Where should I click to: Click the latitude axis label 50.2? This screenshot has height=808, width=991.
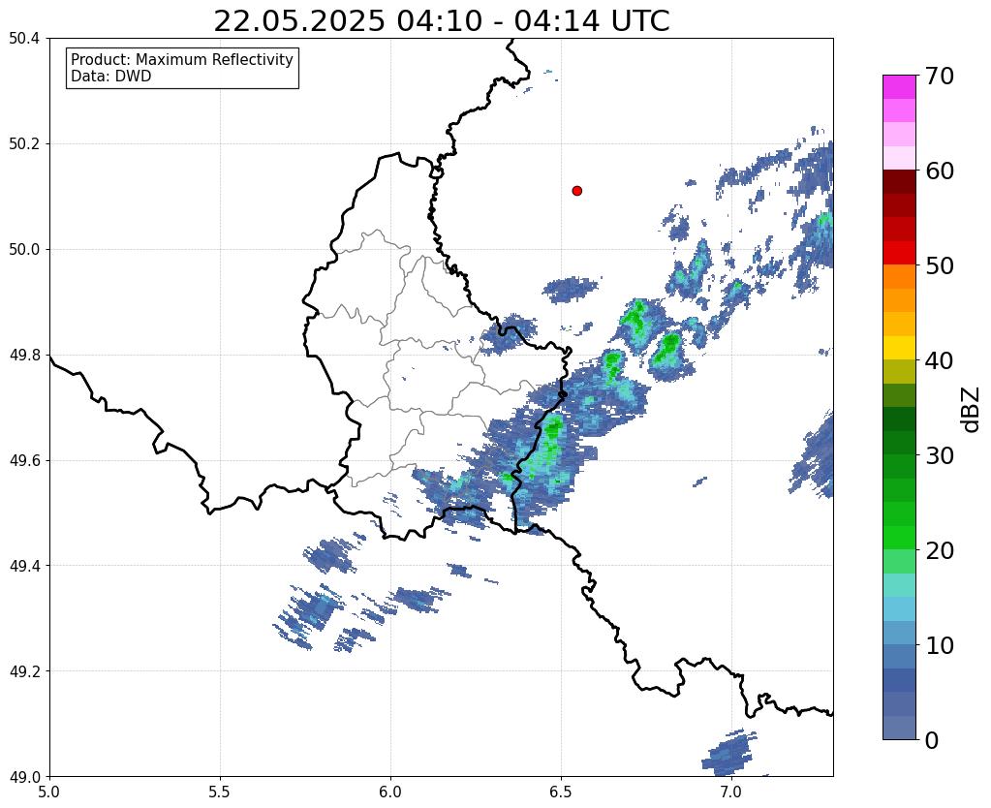[24, 144]
